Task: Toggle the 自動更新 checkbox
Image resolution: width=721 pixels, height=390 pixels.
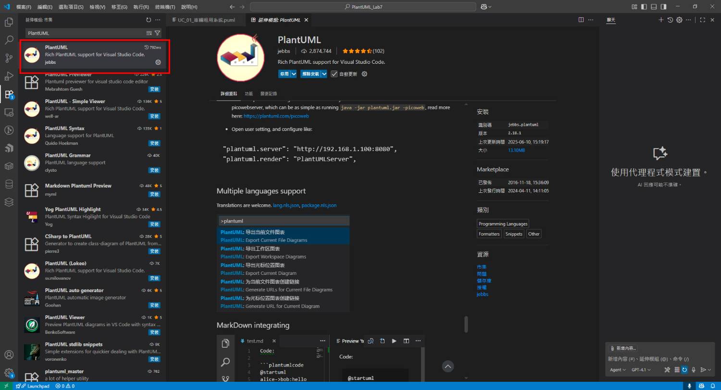Action: [x=334, y=74]
